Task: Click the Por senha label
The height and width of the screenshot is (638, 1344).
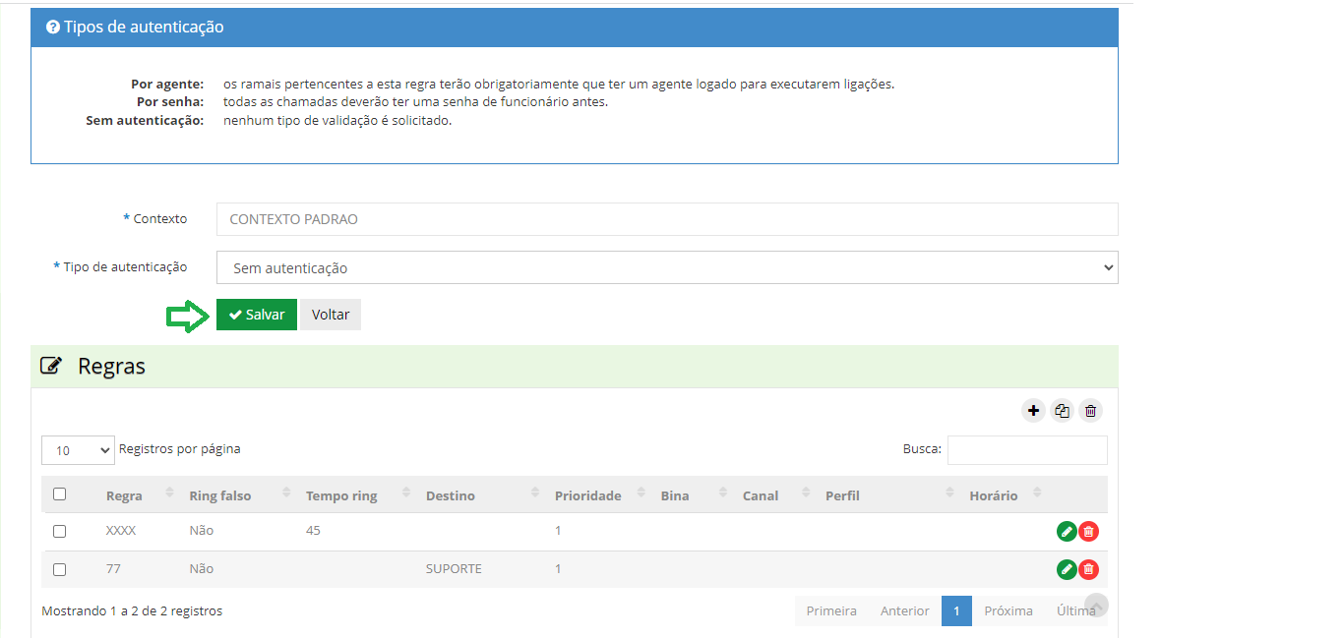Action: point(170,101)
